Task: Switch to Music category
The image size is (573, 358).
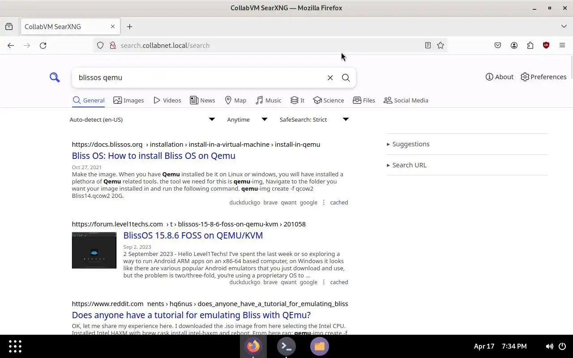Action: point(268,100)
